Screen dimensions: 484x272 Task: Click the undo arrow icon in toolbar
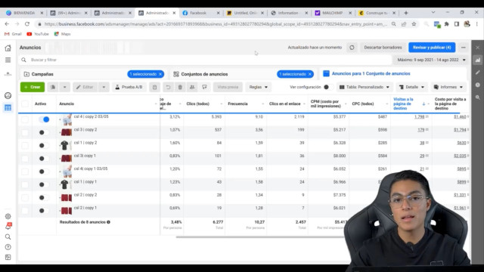(168, 88)
